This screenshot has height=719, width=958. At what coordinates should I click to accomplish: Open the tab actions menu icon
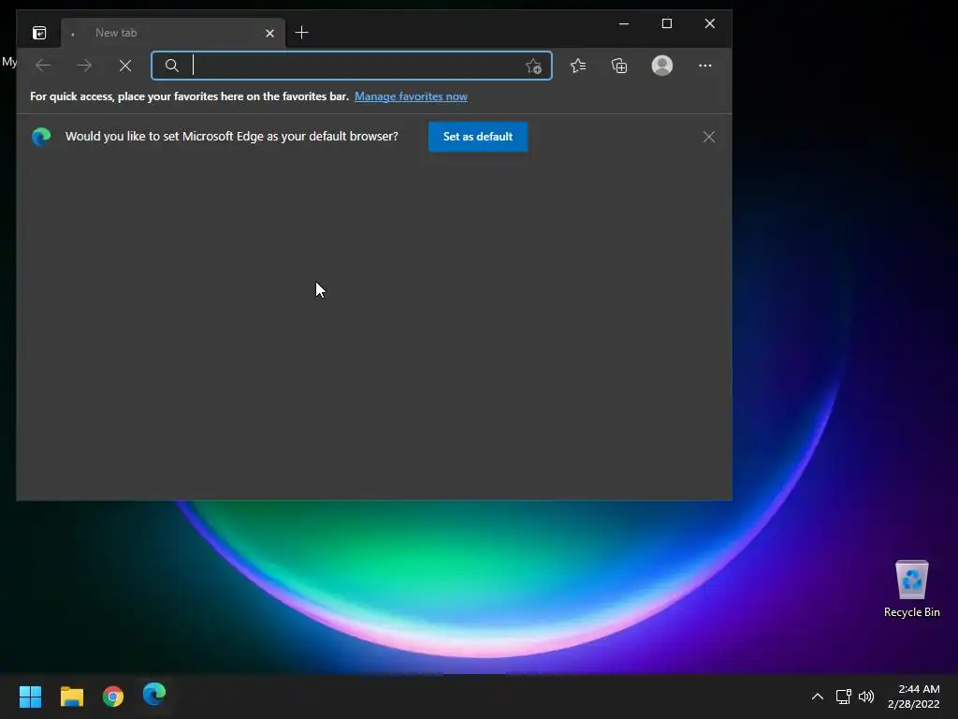coord(39,33)
